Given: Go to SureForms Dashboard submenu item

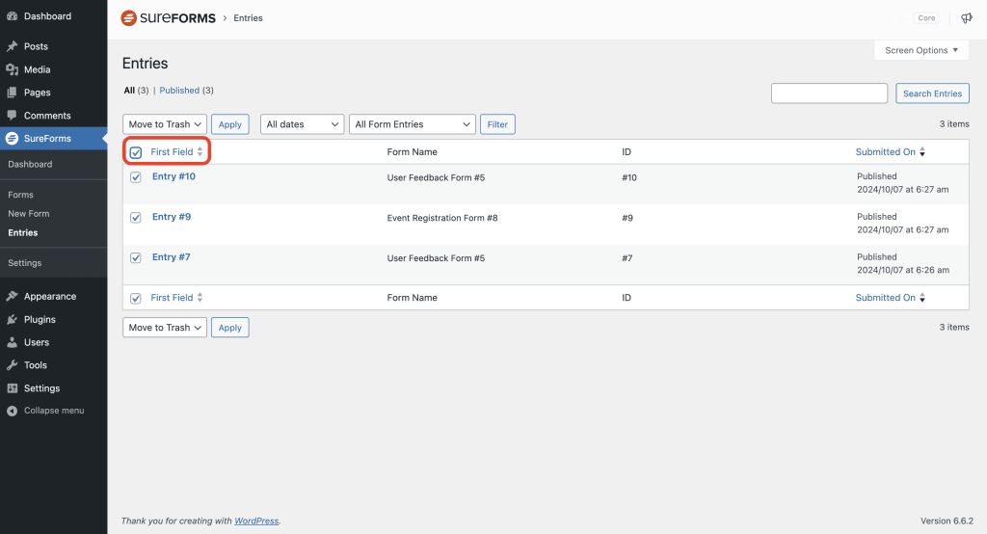Looking at the screenshot, I should point(30,165).
